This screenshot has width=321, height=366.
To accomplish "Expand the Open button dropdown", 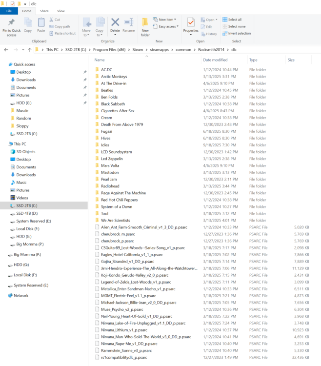I will (x=217, y=20).
